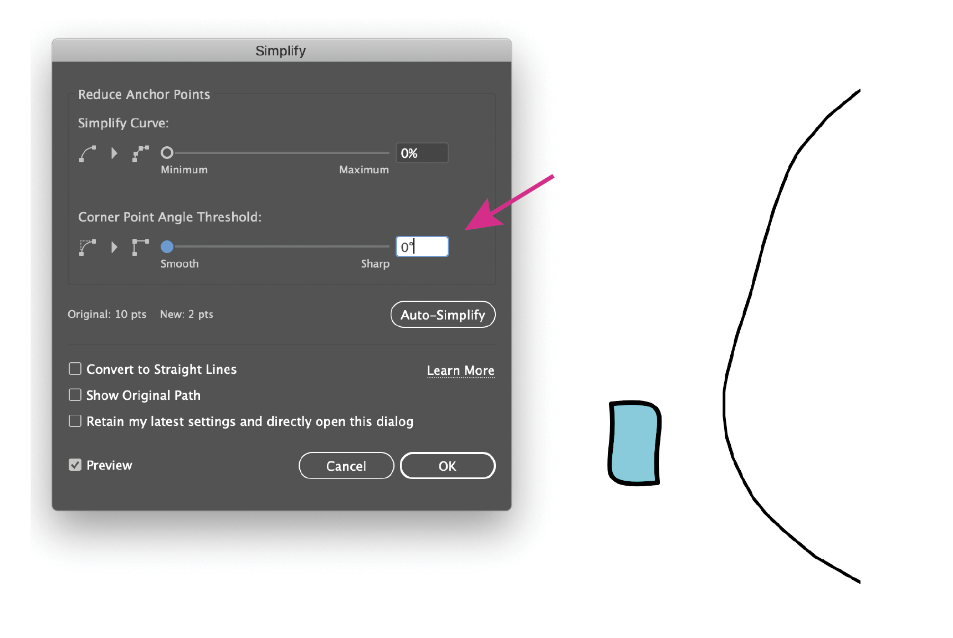Click the maximum curve points icon
This screenshot has height=638, width=953.
pyautogui.click(x=141, y=153)
